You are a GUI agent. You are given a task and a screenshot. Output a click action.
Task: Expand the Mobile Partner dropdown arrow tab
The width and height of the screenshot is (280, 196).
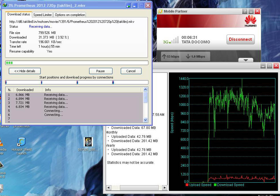point(246,60)
